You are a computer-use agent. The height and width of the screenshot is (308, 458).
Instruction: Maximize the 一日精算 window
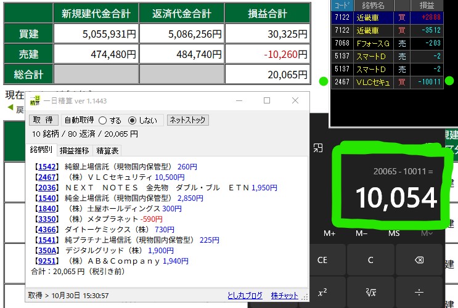[x=267, y=100]
